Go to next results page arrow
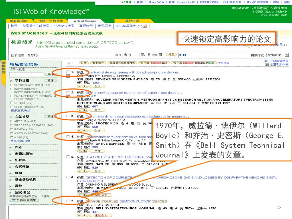 pos(181,55)
